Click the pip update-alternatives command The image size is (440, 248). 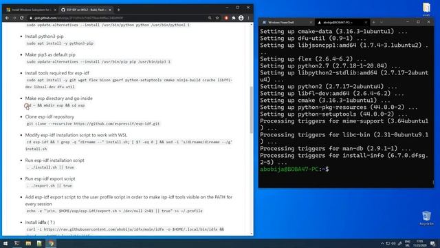pos(98,61)
